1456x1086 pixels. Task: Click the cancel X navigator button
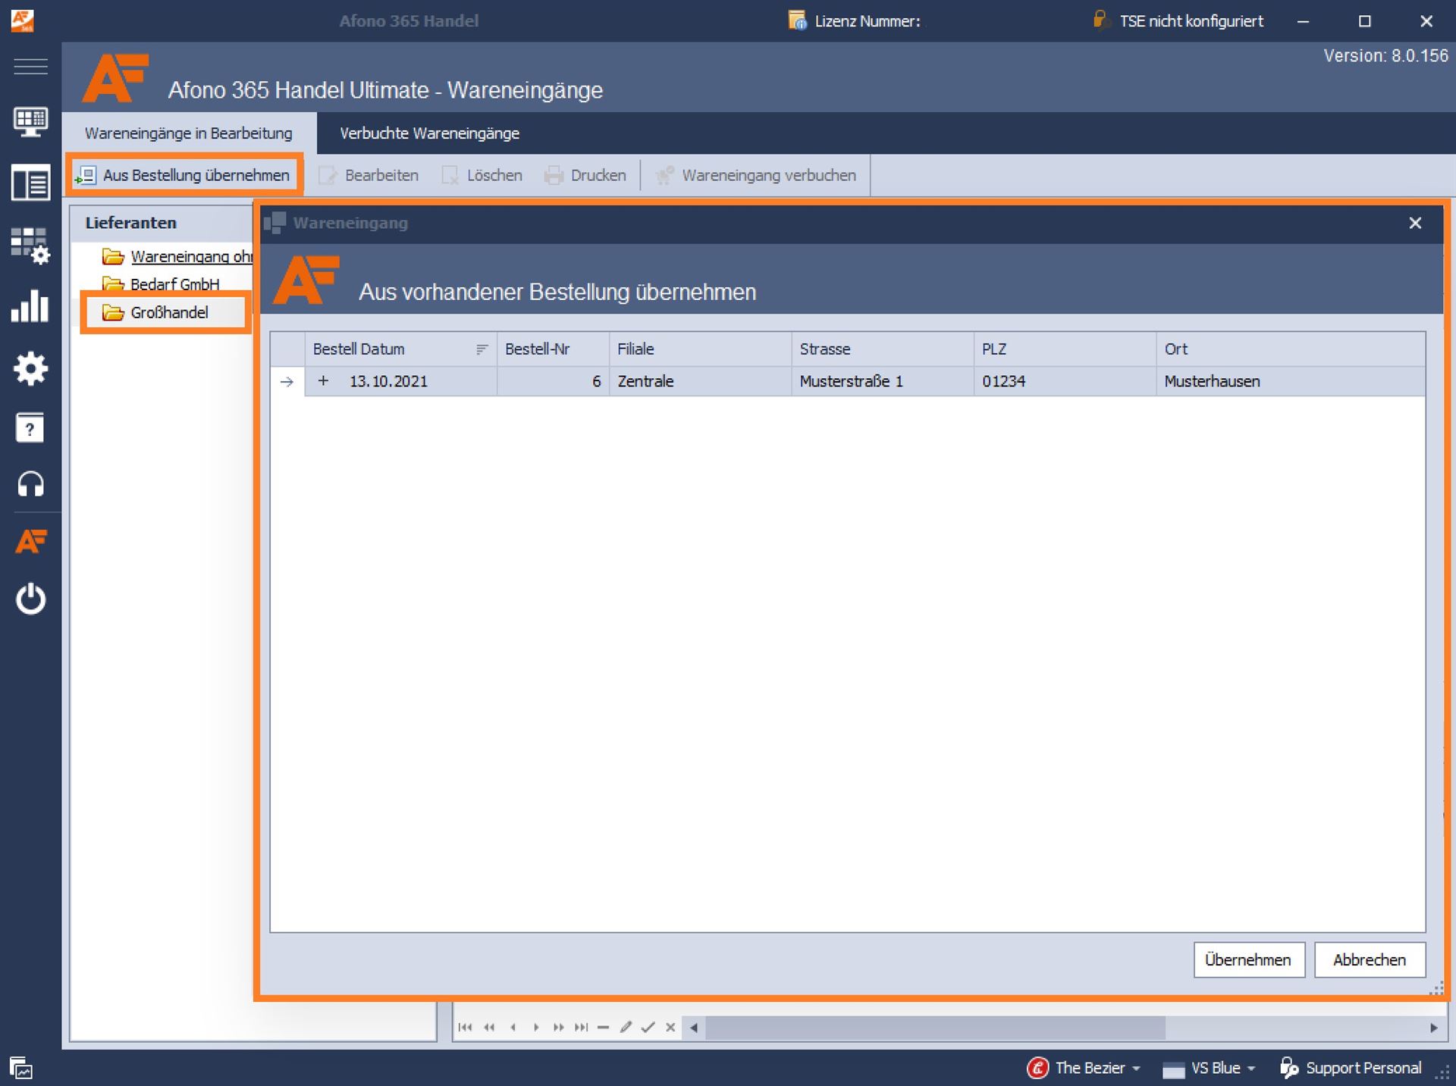tap(670, 1028)
